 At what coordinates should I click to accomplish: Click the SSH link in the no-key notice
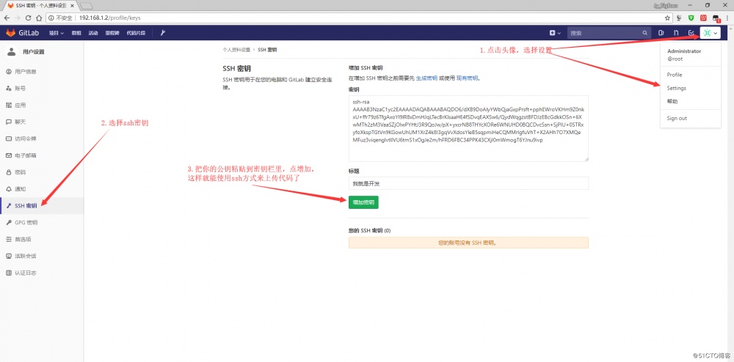(476, 243)
